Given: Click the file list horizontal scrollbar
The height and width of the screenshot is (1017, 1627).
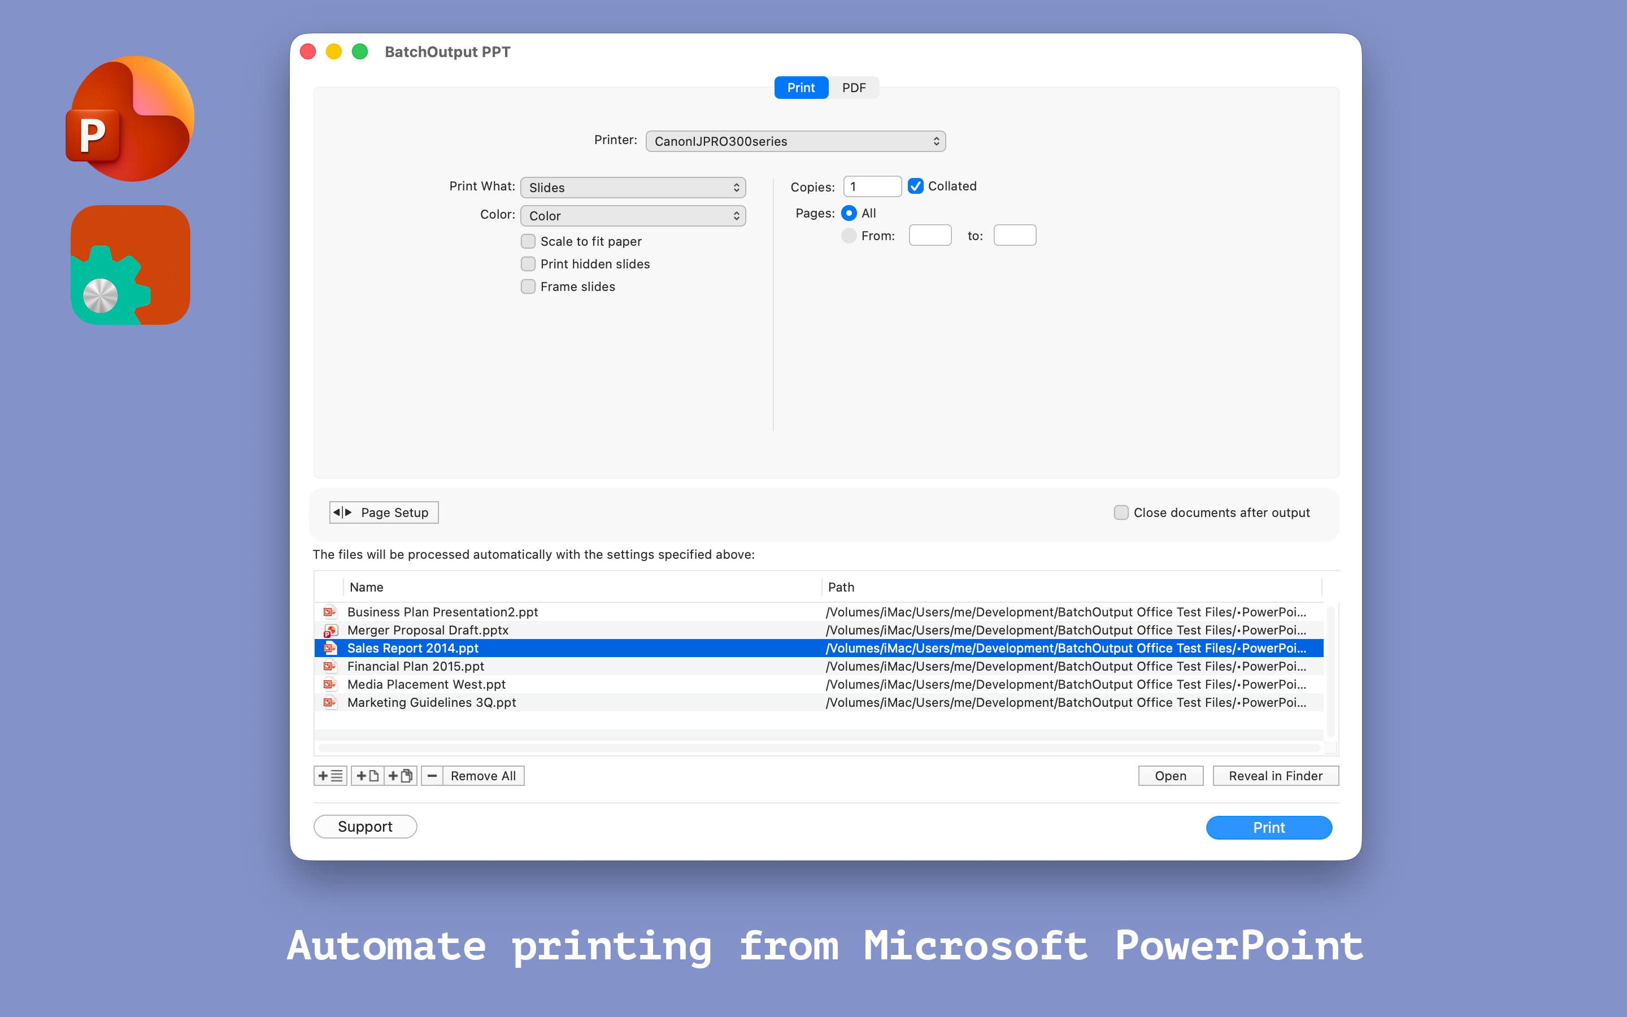Looking at the screenshot, I should (x=819, y=748).
